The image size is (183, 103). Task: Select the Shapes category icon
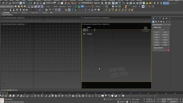point(156,22)
